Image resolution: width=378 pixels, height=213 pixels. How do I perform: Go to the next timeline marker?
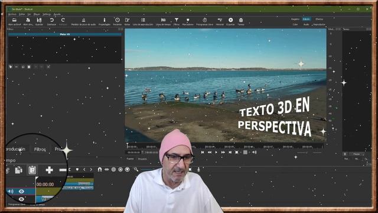coord(91,170)
